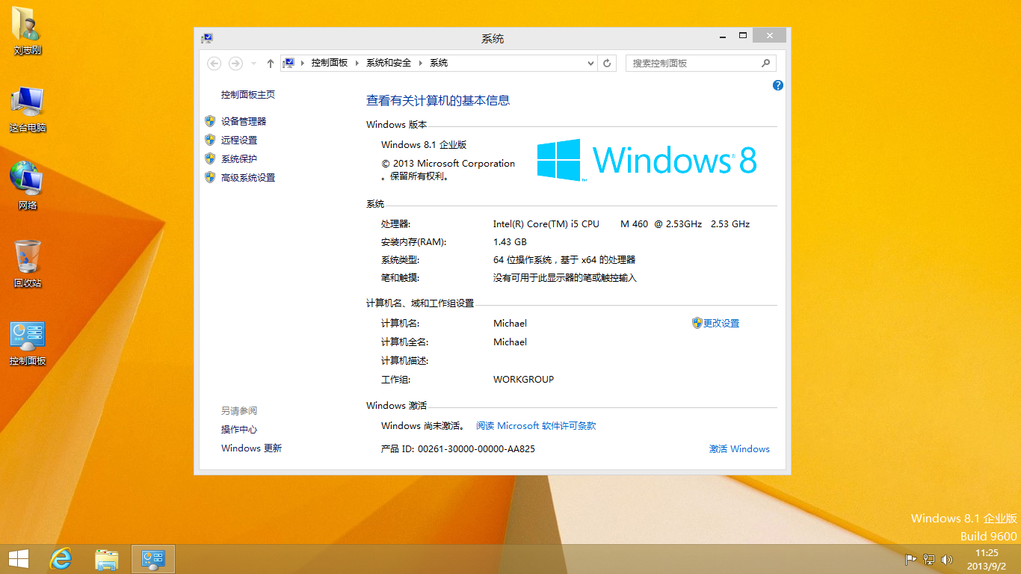The height and width of the screenshot is (574, 1021).
Task: Expand the address bar history dropdown
Action: coord(590,64)
